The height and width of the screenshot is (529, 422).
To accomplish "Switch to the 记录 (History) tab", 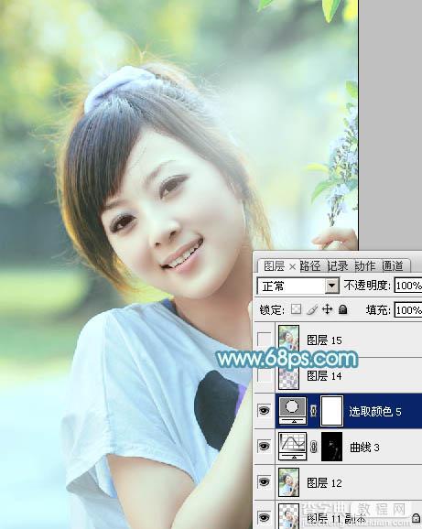I will tap(338, 266).
